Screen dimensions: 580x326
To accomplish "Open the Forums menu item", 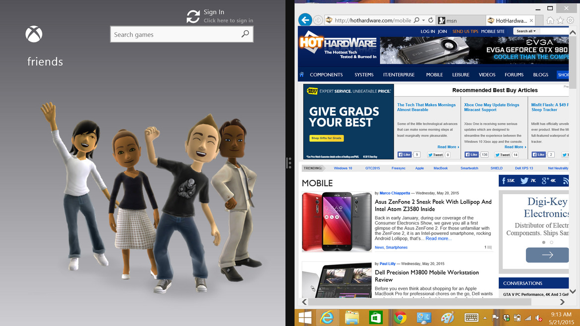I will point(514,75).
